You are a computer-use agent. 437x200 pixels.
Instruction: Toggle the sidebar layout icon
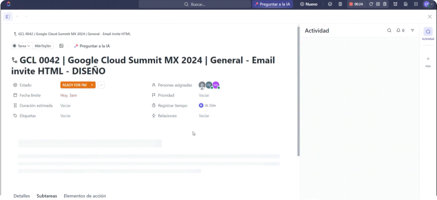(x=8, y=17)
